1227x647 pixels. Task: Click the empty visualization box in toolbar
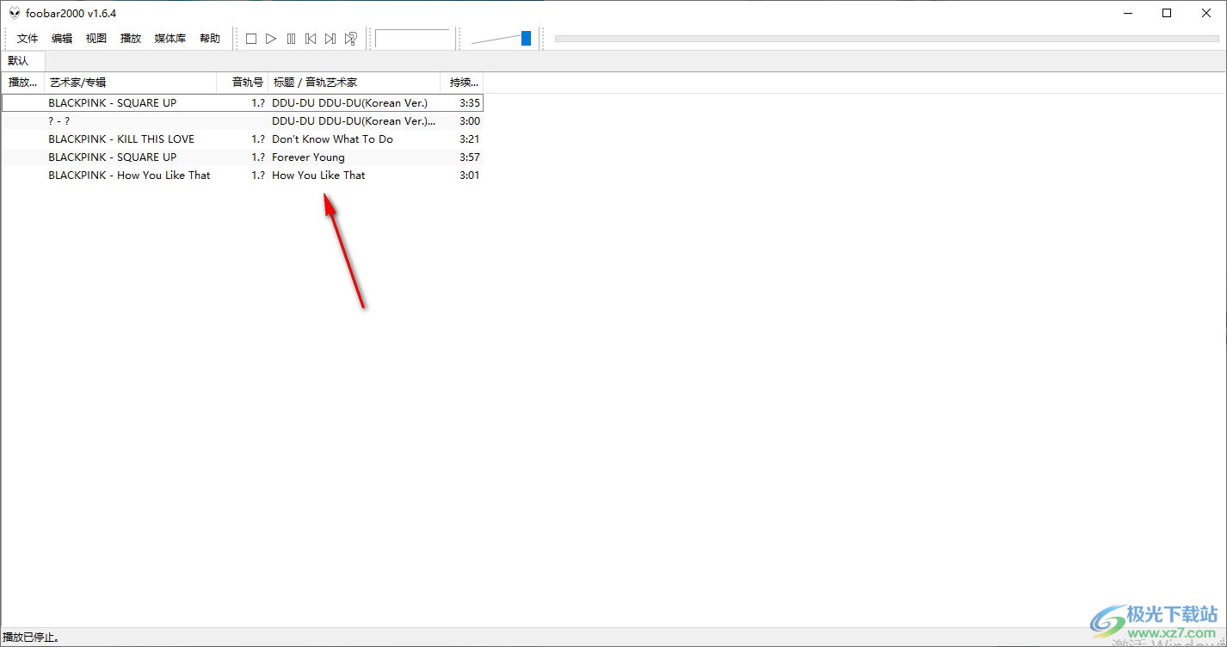click(x=413, y=39)
